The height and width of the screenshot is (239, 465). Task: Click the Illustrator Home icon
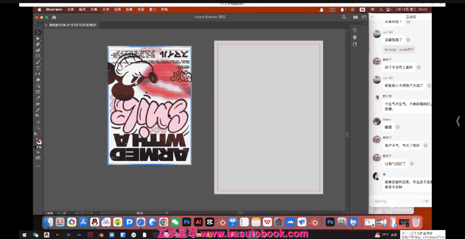click(54, 17)
